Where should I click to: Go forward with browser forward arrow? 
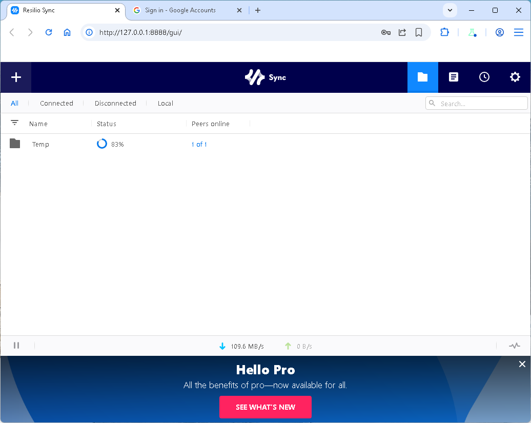coord(30,32)
